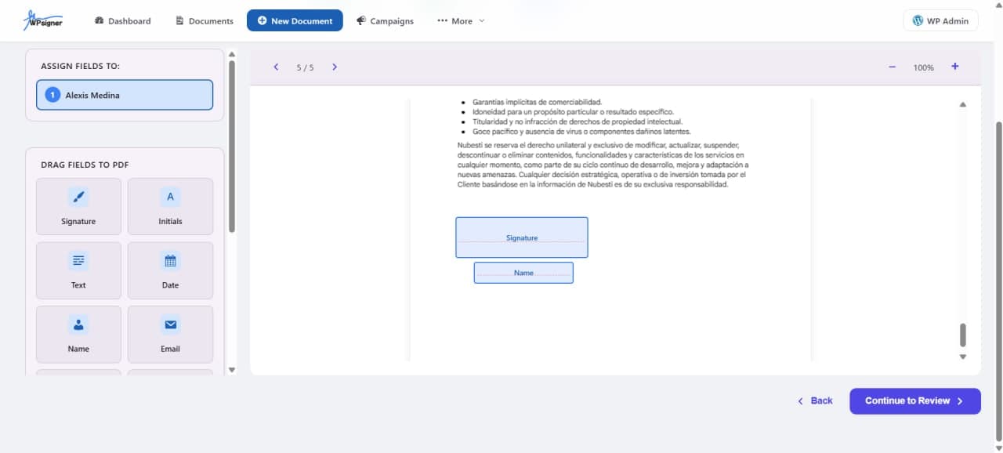Select the Name field person icon
Image resolution: width=1003 pixels, height=453 pixels.
point(78,324)
